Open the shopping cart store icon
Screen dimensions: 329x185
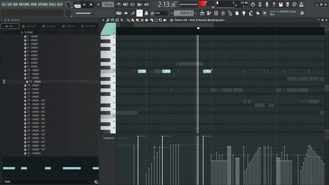click(265, 13)
